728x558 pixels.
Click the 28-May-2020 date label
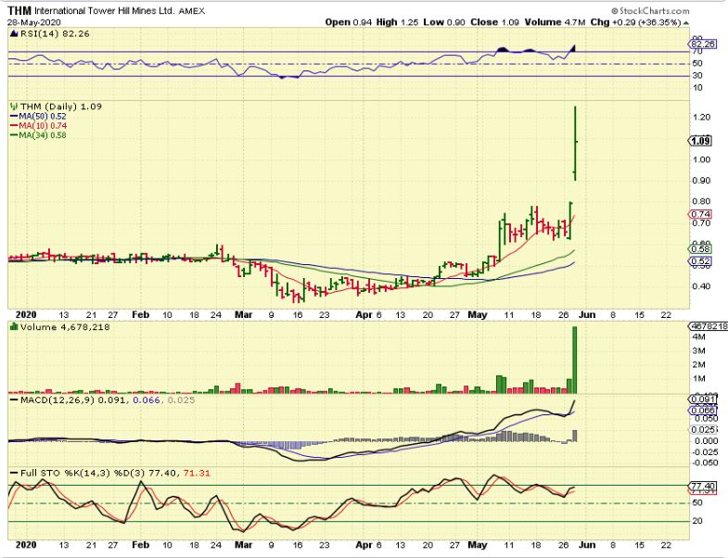pos(34,22)
